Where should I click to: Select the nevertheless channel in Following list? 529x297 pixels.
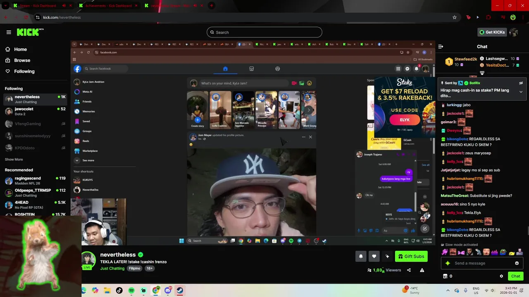click(35, 99)
